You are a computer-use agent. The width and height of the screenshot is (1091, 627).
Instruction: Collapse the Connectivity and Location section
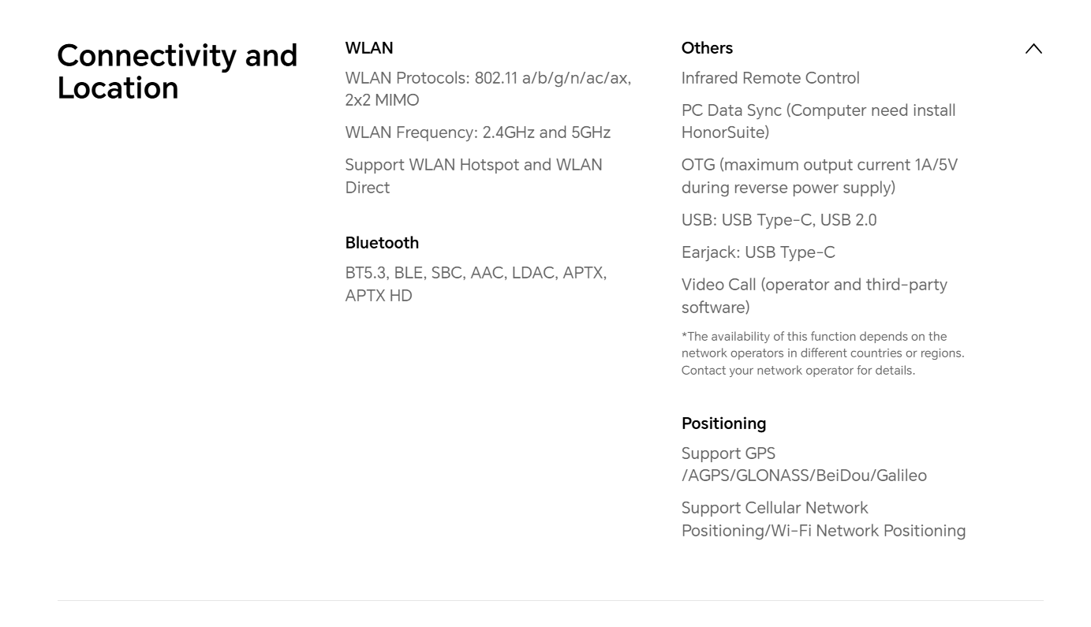pos(1033,49)
